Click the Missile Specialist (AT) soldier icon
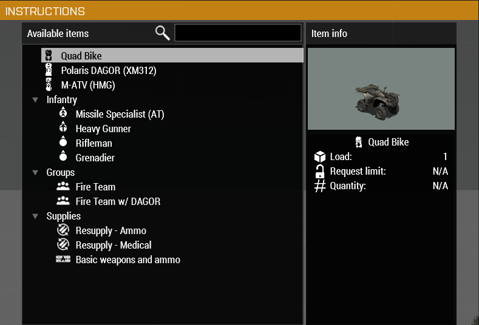 63,113
